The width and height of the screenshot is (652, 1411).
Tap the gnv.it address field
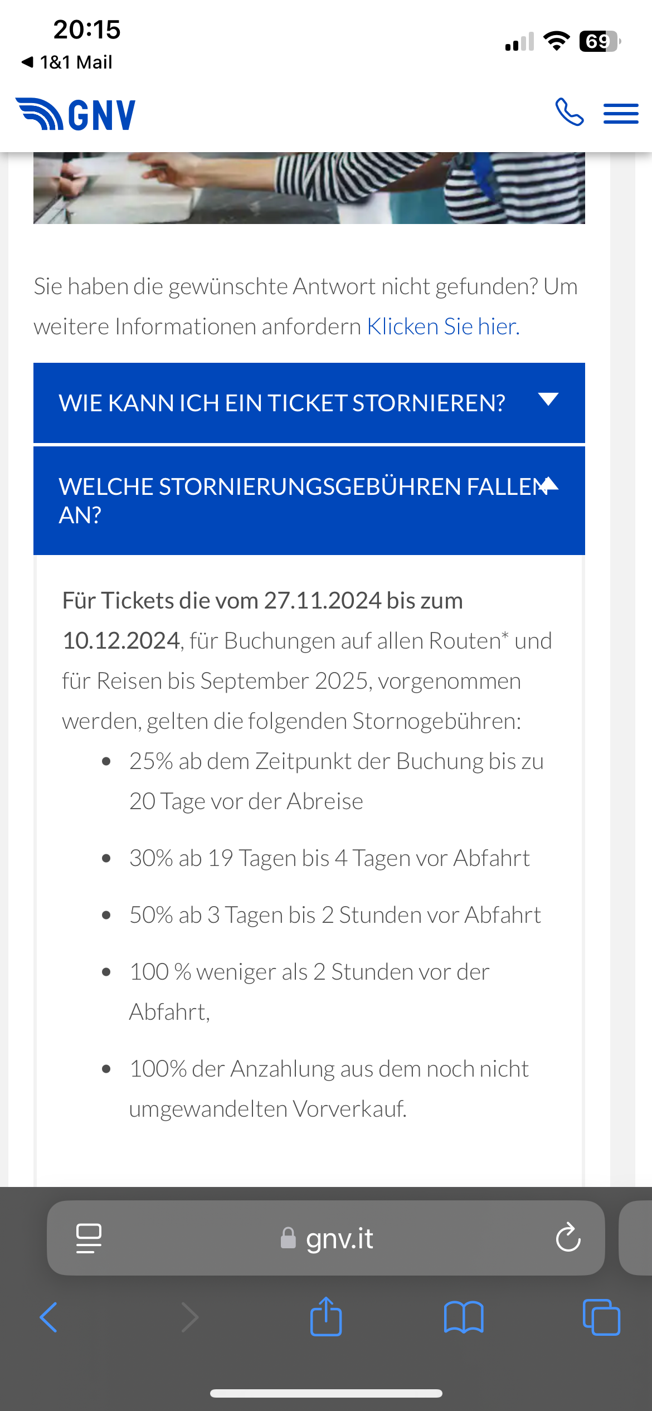326,1238
